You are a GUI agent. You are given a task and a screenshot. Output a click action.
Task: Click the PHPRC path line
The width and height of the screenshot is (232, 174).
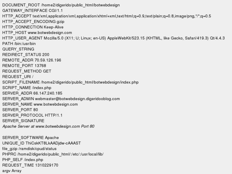coord(53,154)
